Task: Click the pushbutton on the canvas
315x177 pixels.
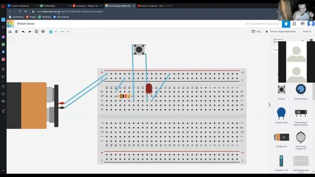Action: coord(139,49)
